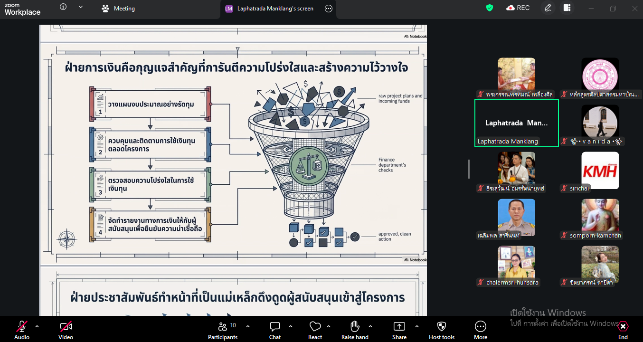Open Host tools
The width and height of the screenshot is (643, 342).
(x=441, y=326)
